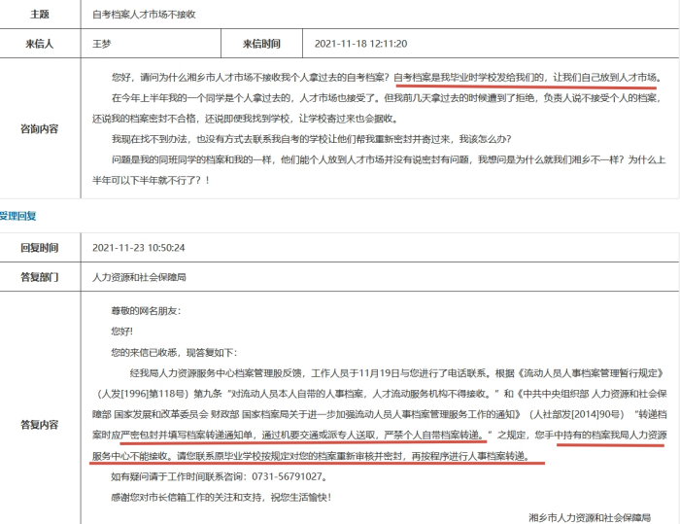Click the 回复时间 label cell
This screenshot has width=680, height=524.
pyautogui.click(x=40, y=248)
